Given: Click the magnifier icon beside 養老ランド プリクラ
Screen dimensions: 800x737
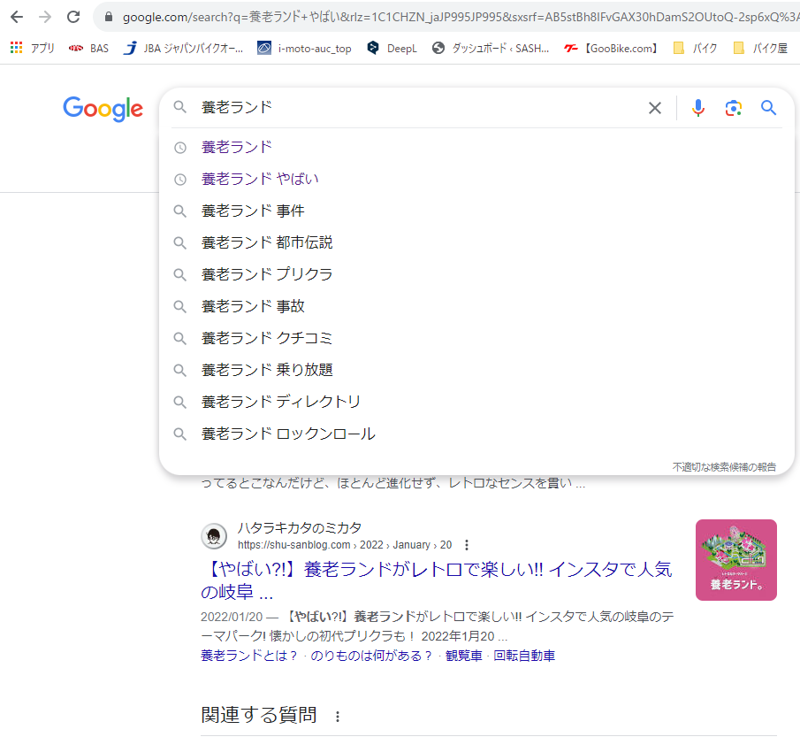Looking at the screenshot, I should click(x=179, y=275).
